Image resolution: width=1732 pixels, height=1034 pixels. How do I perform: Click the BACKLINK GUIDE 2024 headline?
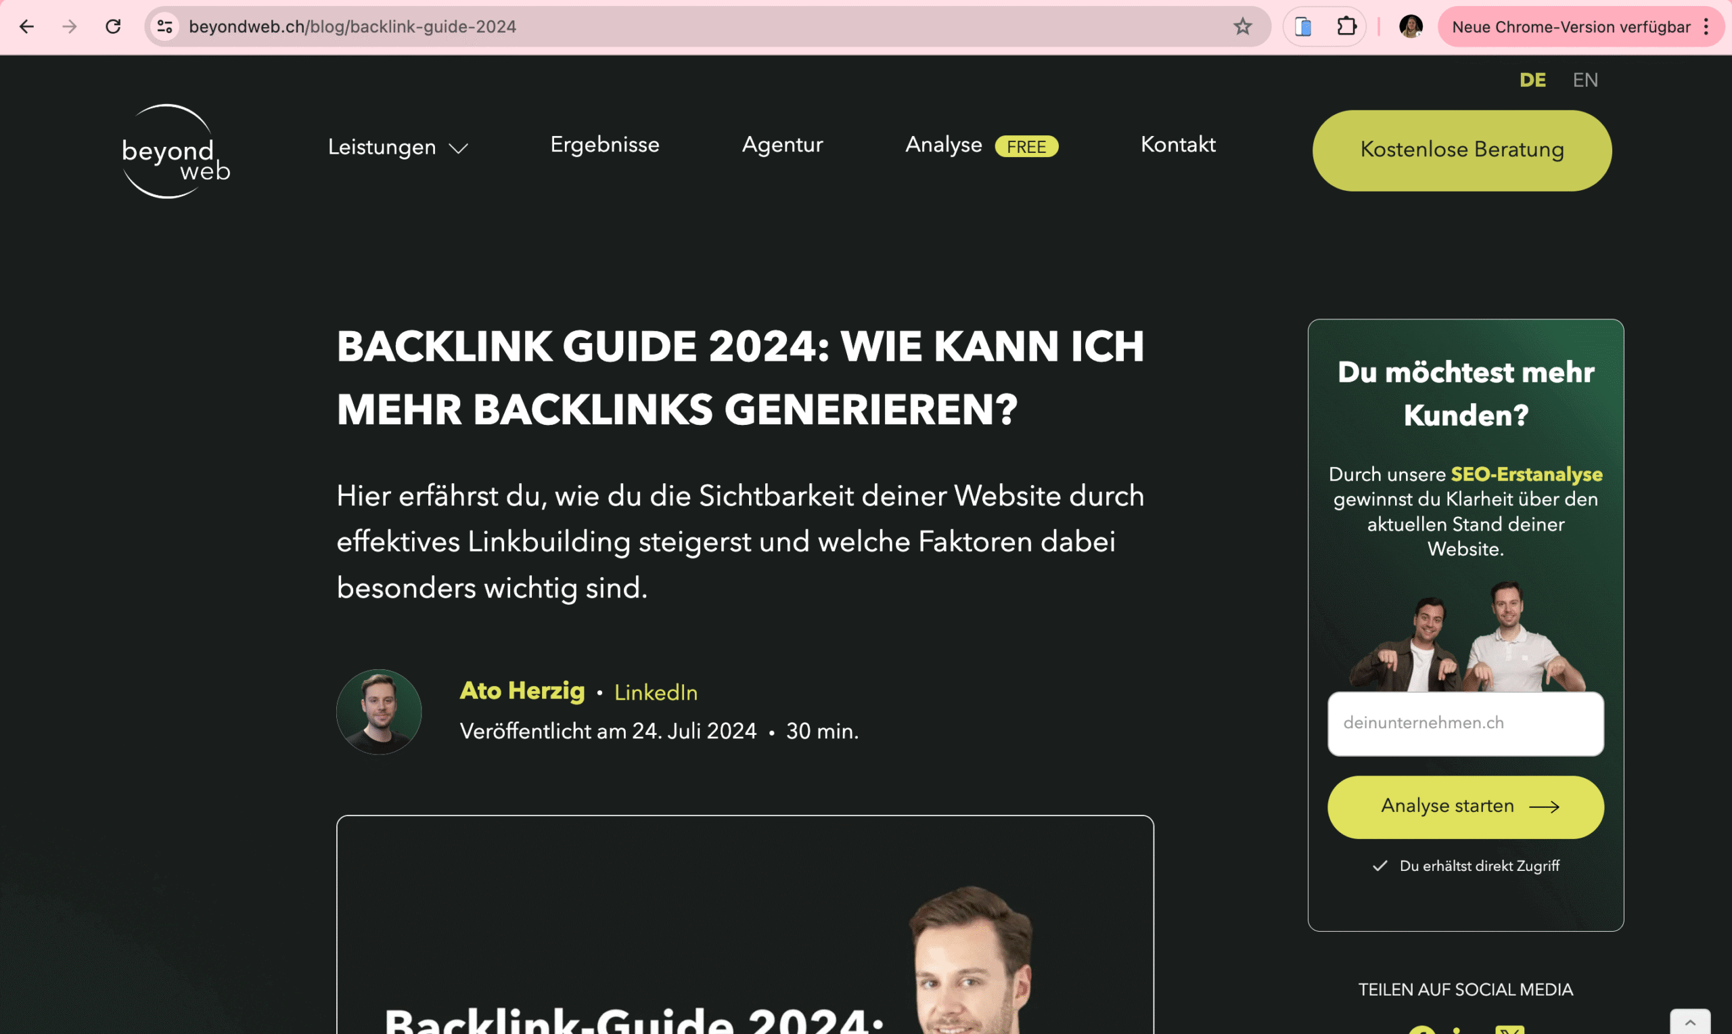tap(740, 378)
